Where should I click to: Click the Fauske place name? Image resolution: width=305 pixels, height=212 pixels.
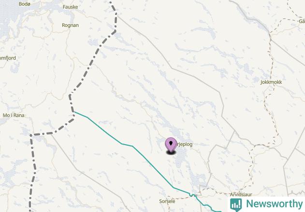point(71,7)
